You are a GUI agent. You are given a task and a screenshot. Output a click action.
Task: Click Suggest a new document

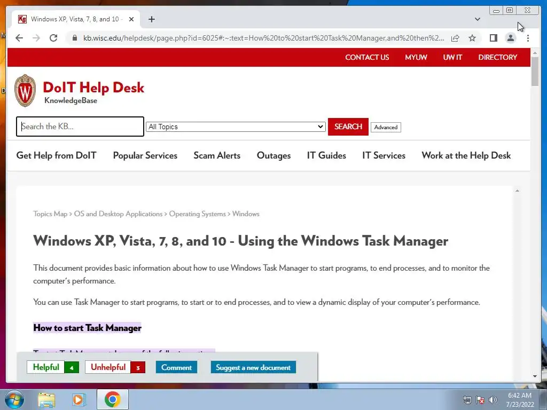tap(253, 367)
